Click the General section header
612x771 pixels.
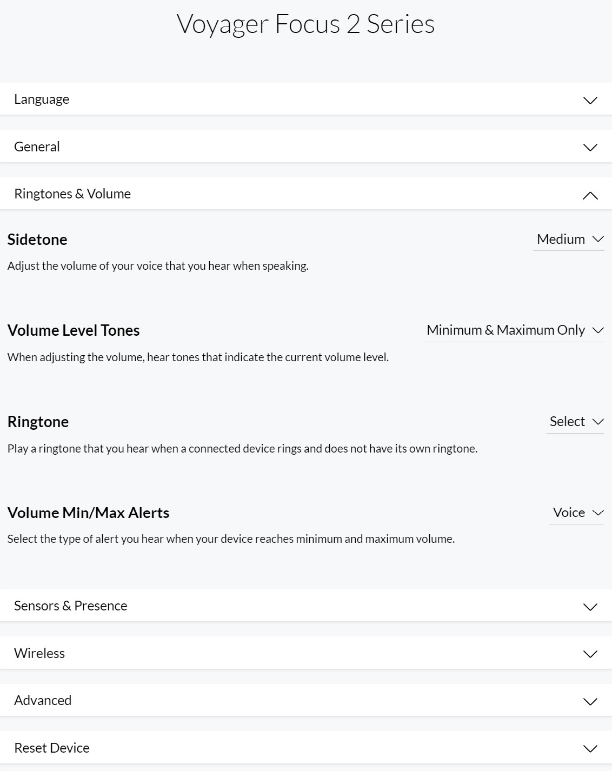37,147
